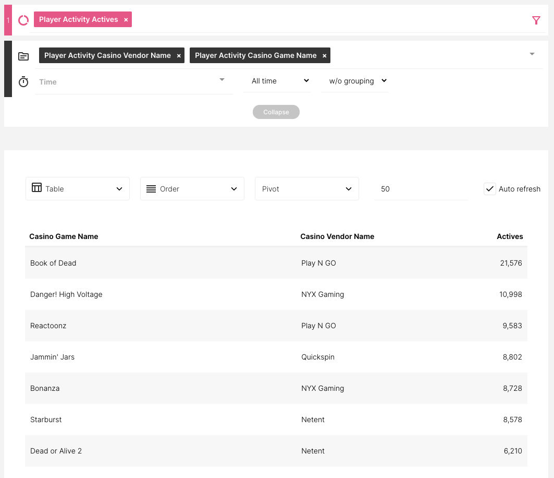The height and width of the screenshot is (478, 554).
Task: Select the Reactoonz cell
Action: [x=48, y=326]
